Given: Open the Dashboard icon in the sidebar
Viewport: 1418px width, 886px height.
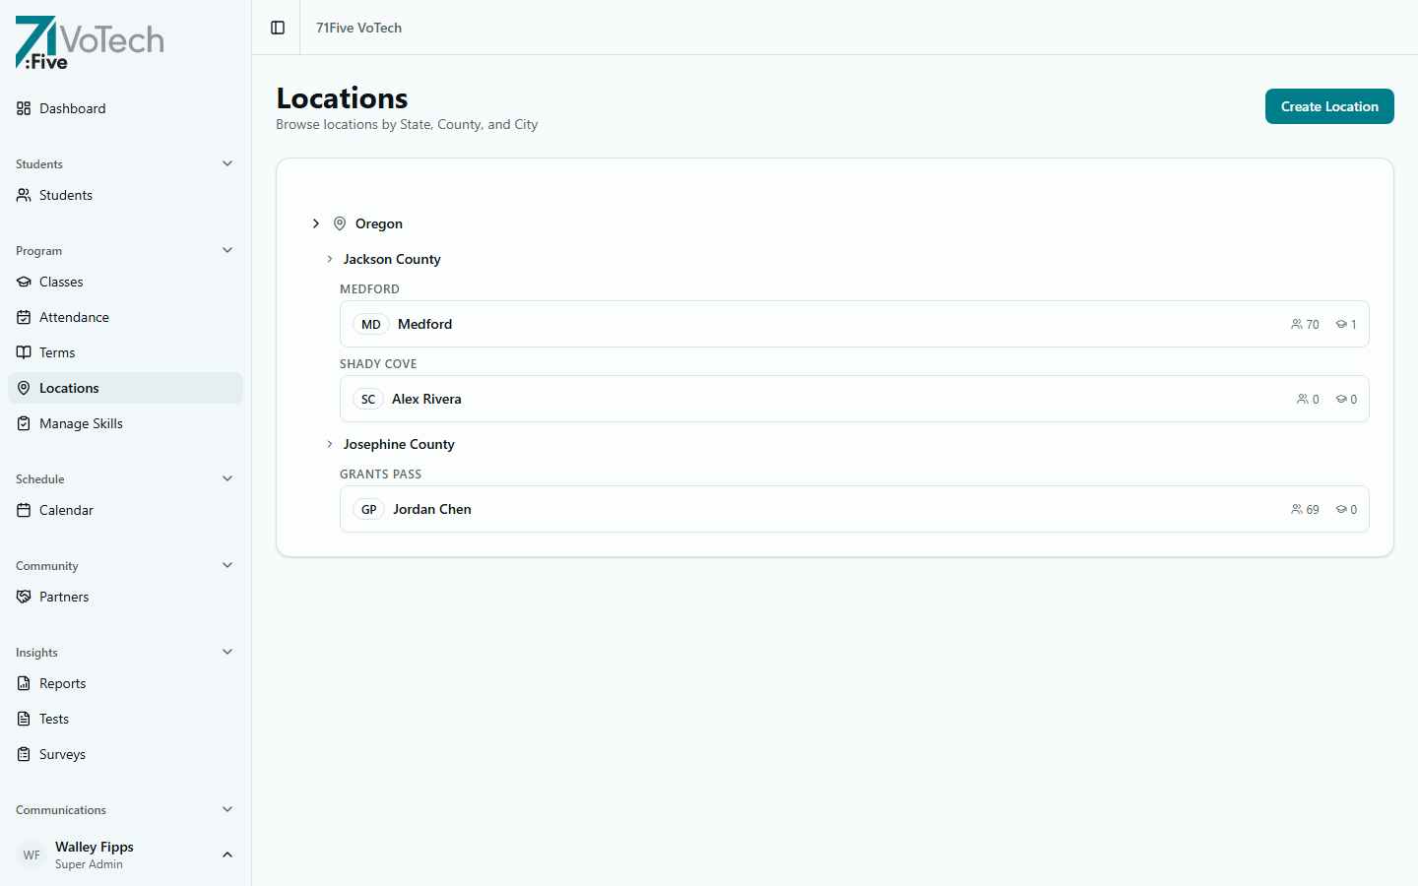Looking at the screenshot, I should pos(23,108).
